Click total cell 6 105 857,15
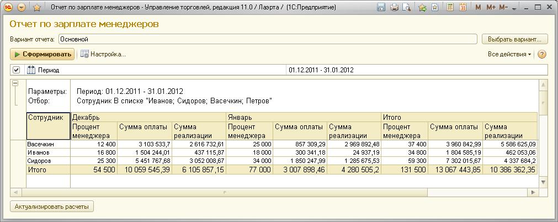 pyautogui.click(x=199, y=170)
